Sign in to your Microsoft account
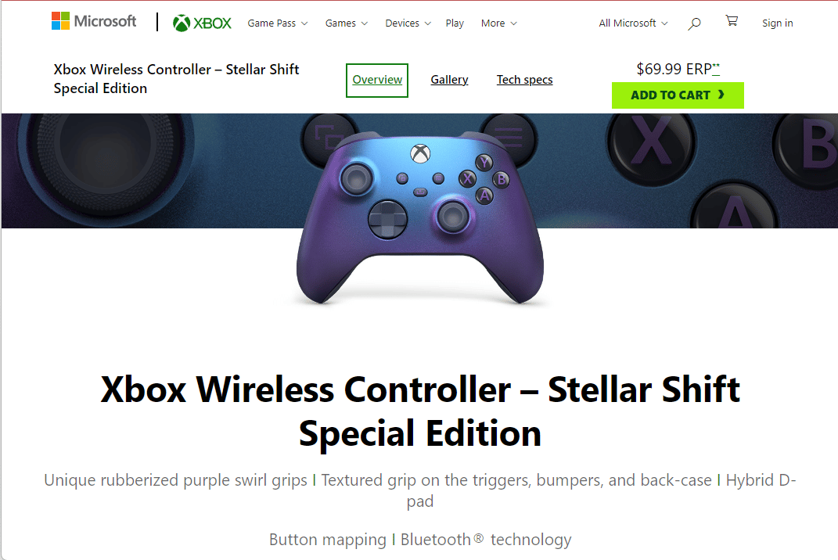The image size is (838, 560). click(x=777, y=23)
